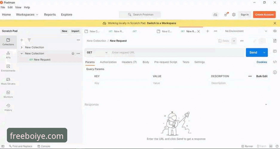
Task: Click the plus icon to create a collection
Action: tap(22, 40)
